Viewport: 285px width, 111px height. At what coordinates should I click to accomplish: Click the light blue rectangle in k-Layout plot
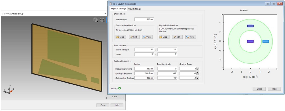(x=266, y=41)
